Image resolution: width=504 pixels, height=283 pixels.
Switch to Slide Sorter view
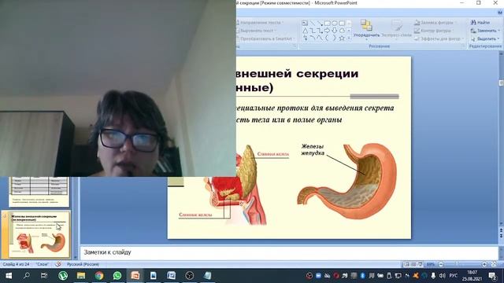413,264
